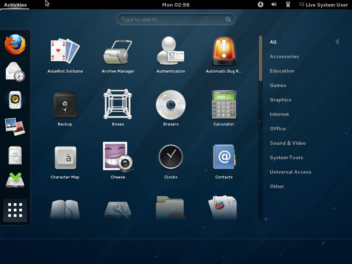This screenshot has height=264, width=352.
Task: Show the Games category
Action: (278, 85)
